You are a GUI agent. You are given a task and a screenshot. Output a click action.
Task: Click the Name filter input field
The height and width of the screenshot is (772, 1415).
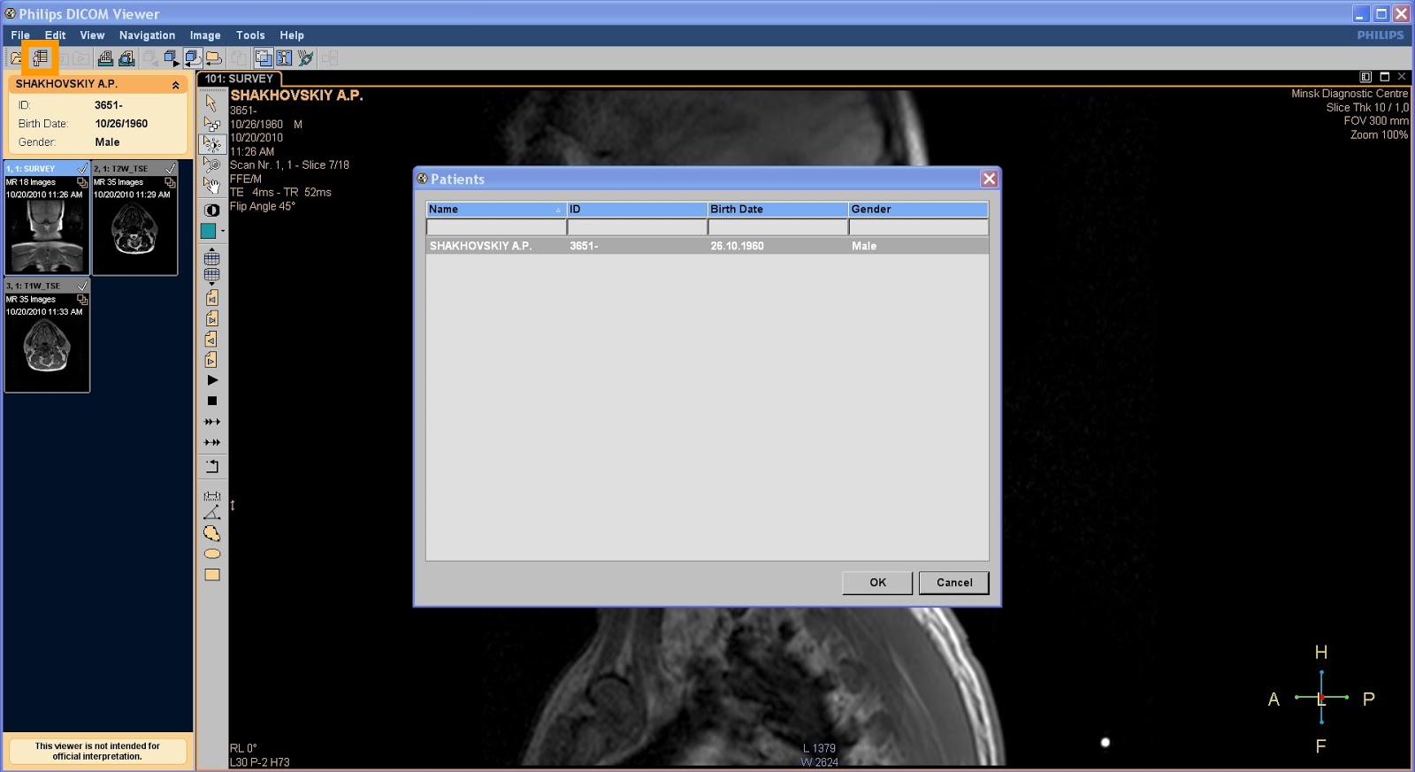coord(496,227)
